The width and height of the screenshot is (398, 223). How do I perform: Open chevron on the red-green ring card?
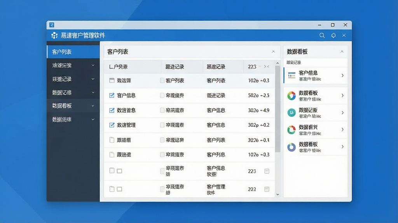[x=342, y=130]
